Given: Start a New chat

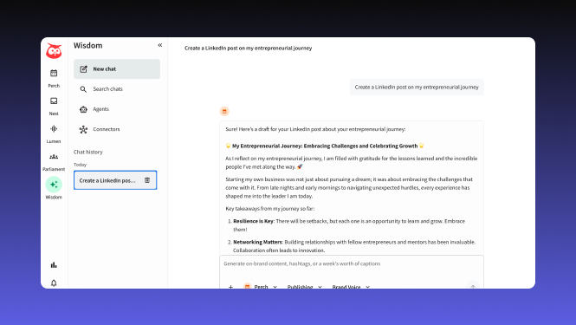Looking at the screenshot, I should click(x=117, y=68).
